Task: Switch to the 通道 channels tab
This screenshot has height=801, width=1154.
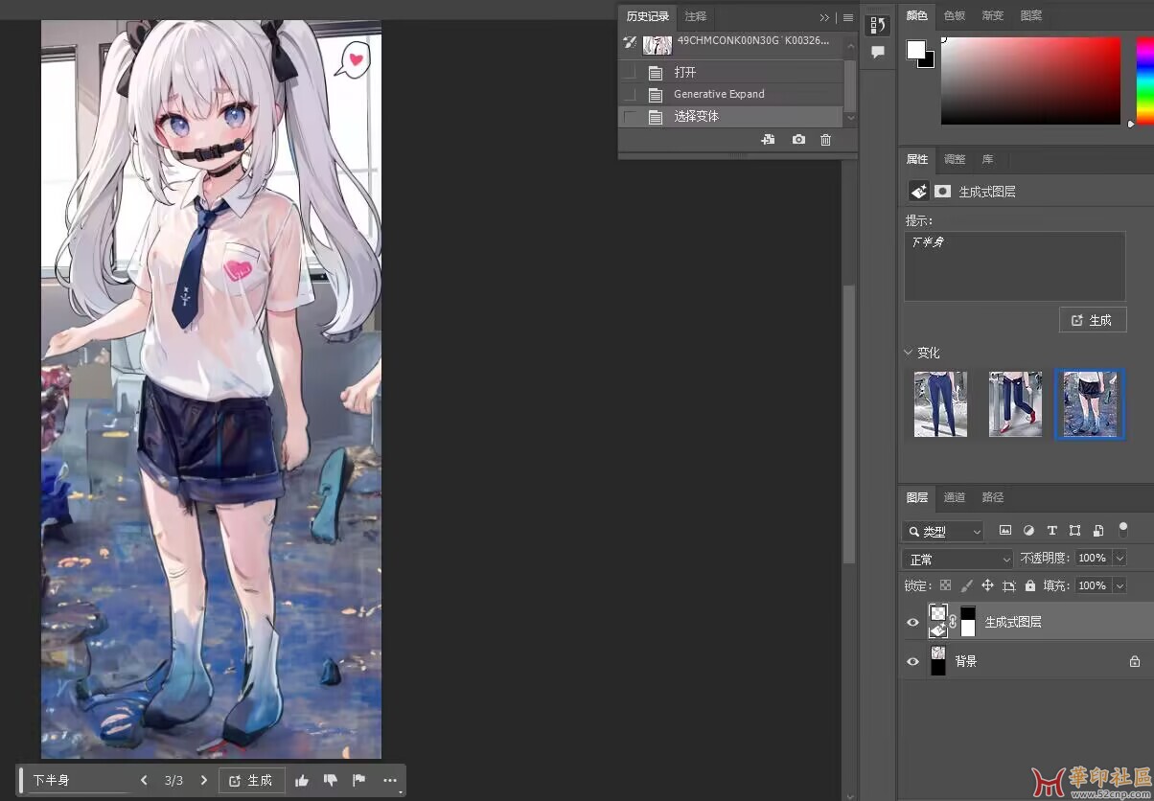Action: tap(955, 497)
